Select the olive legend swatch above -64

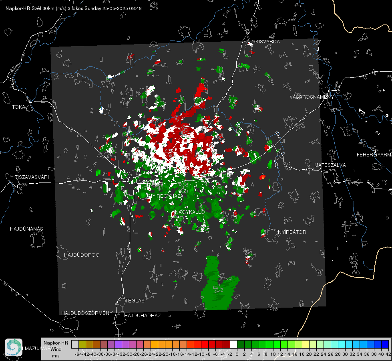(82, 344)
